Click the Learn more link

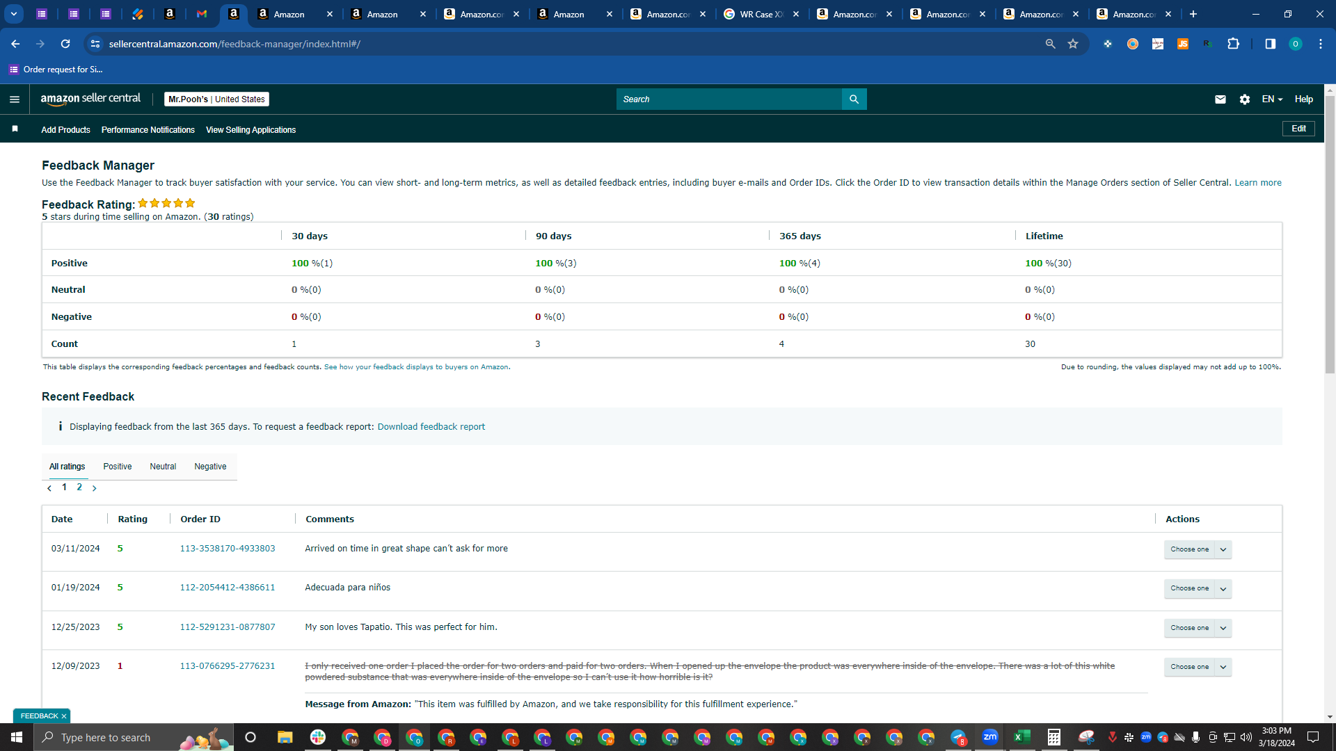coord(1258,183)
